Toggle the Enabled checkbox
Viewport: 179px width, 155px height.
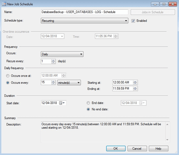point(133,21)
